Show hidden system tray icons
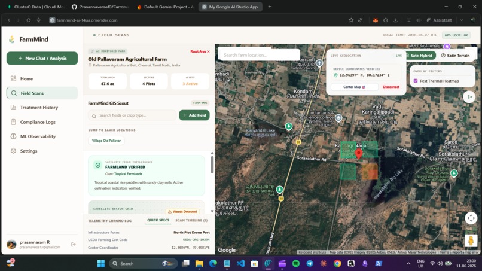482x271 pixels. (x=408, y=264)
